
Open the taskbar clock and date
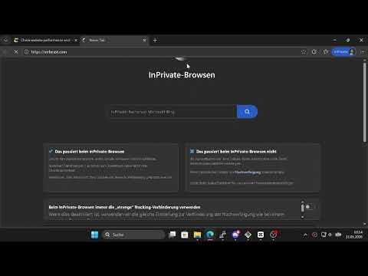[x=354, y=235]
